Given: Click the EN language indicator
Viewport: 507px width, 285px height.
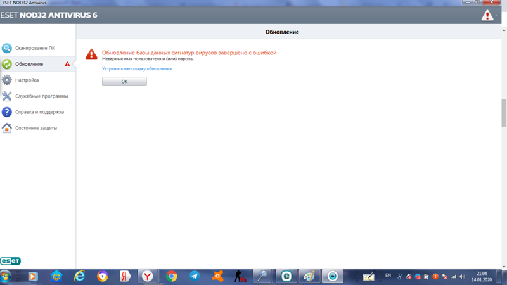Looking at the screenshot, I should click(x=388, y=275).
